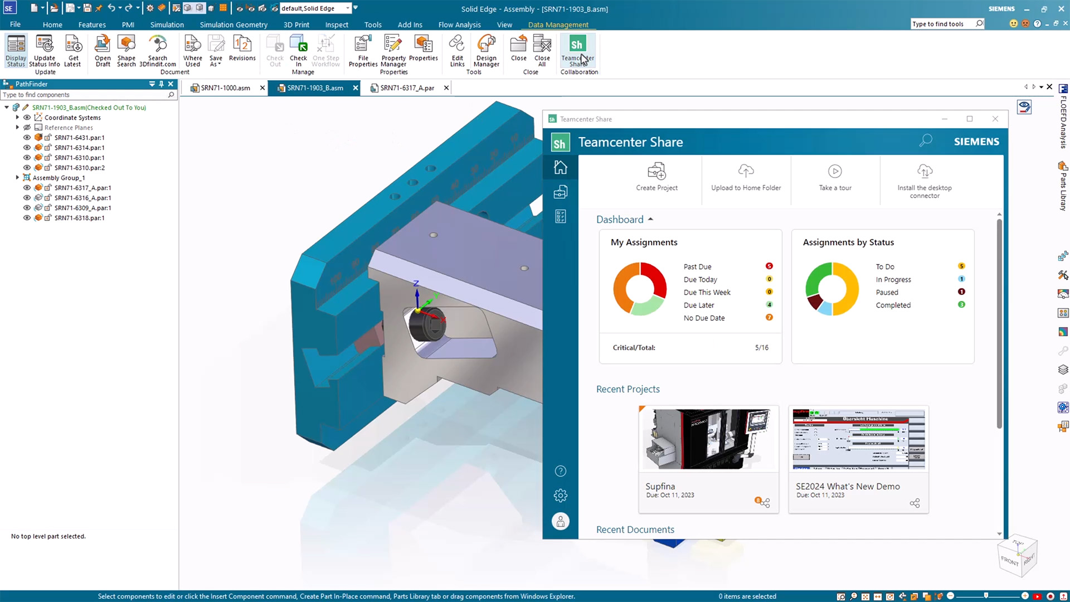
Task: Toggle visibility of SRN71-6316_A.par:1
Action: click(x=27, y=198)
